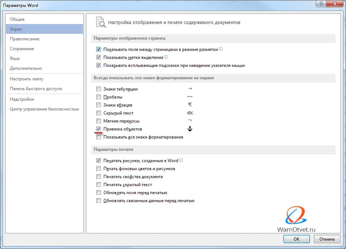Toggle Печатать рисунки, созданные в Word

98,161
